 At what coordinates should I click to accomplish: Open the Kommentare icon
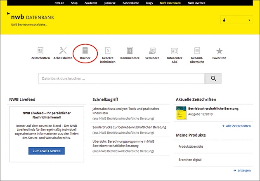click(x=130, y=51)
